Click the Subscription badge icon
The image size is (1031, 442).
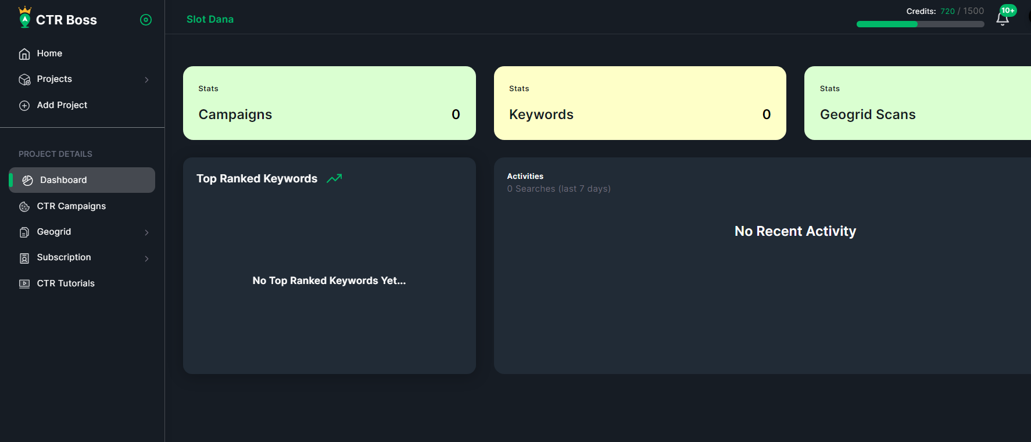(x=24, y=258)
